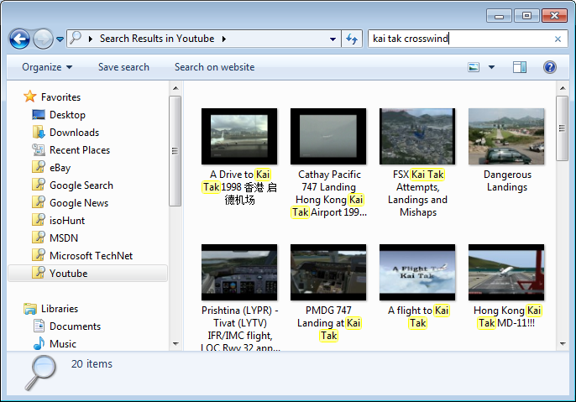Screen dimensions: 576x402
Task: Select the FSX Kai Tak Attempts thumbnail
Action: click(x=417, y=136)
